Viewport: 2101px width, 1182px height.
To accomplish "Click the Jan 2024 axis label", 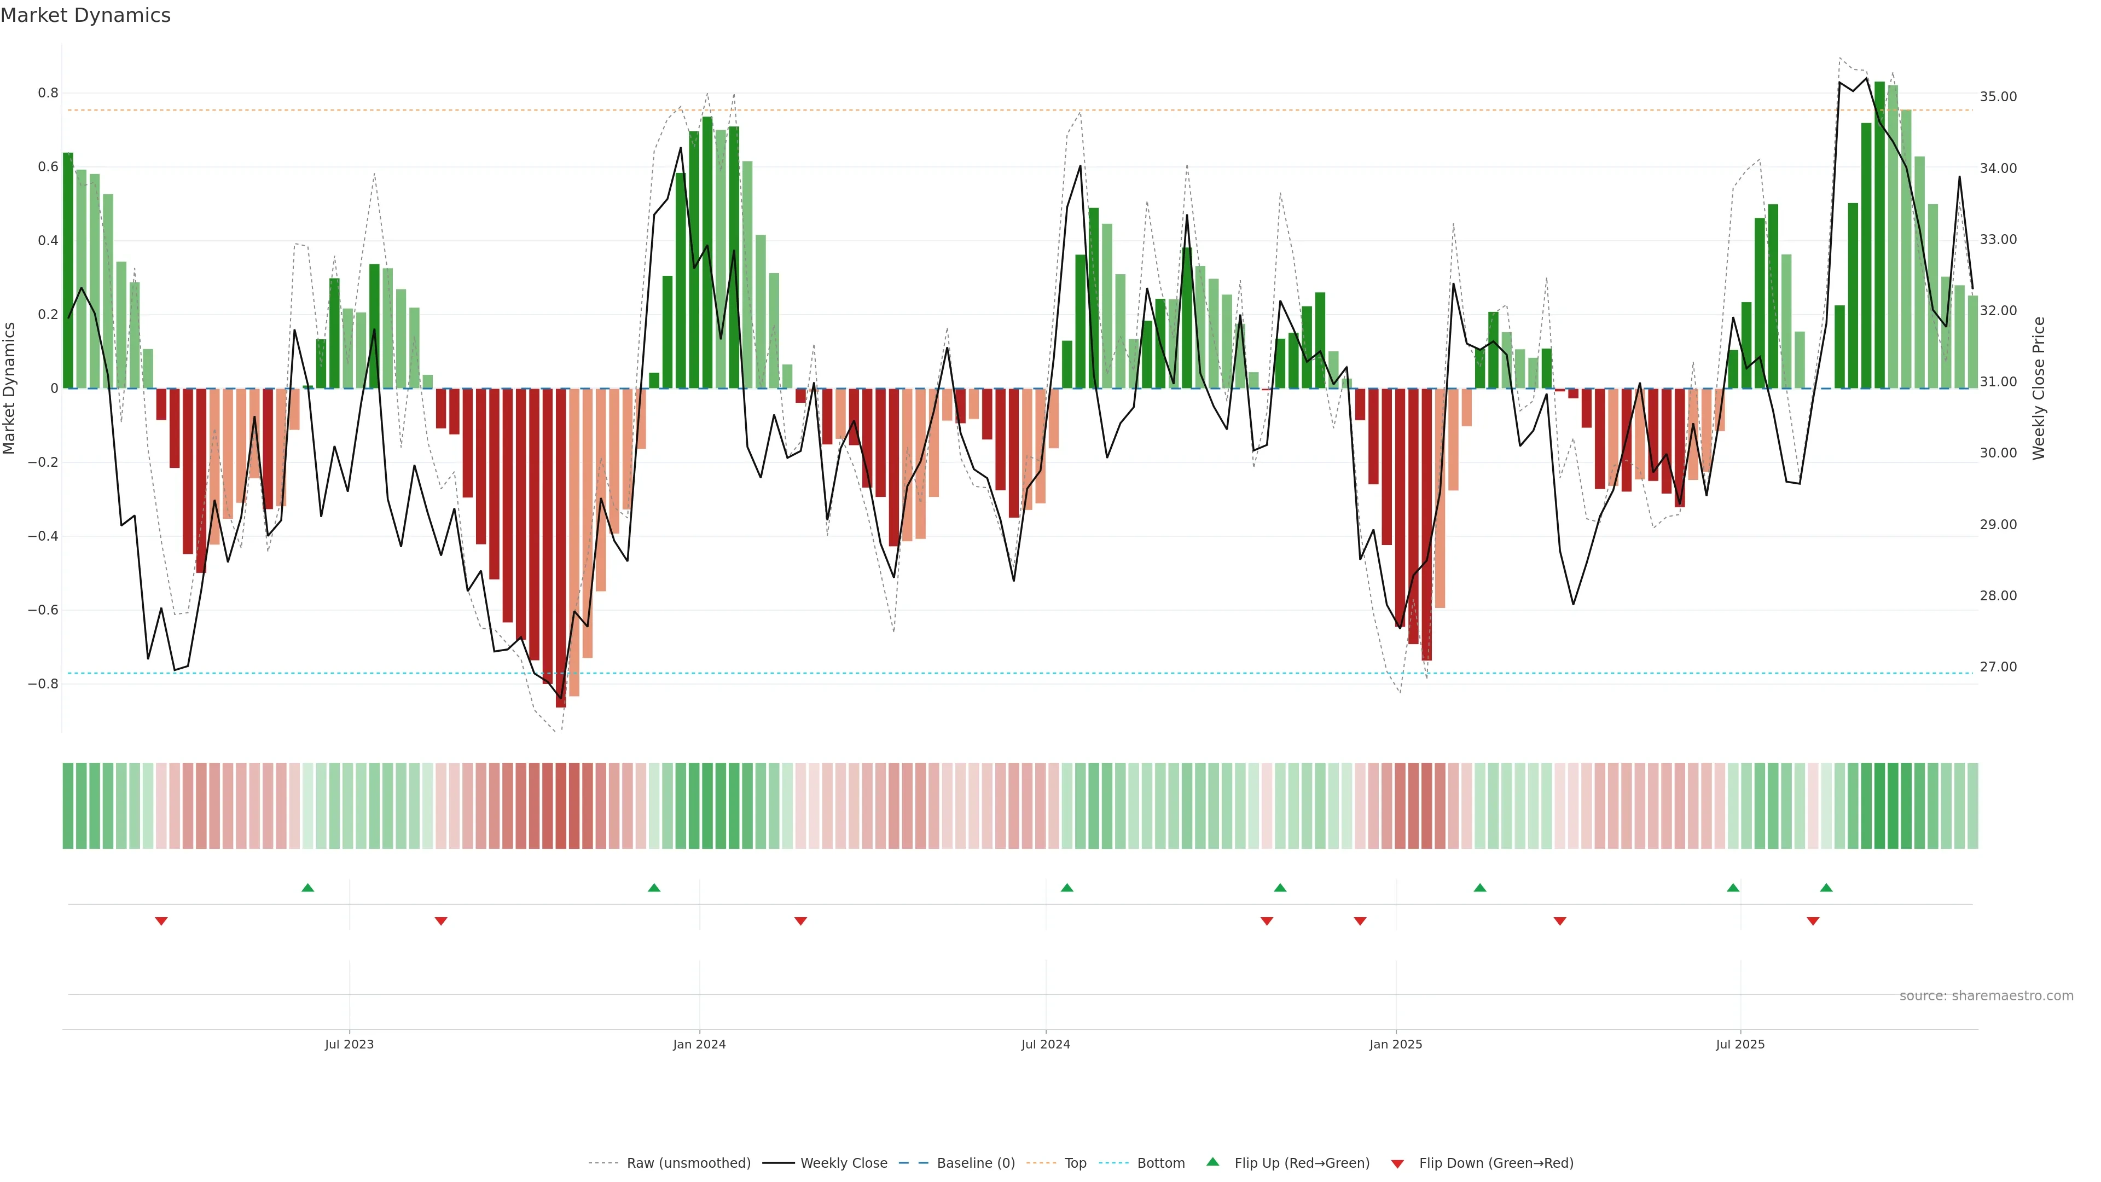I will (699, 1044).
